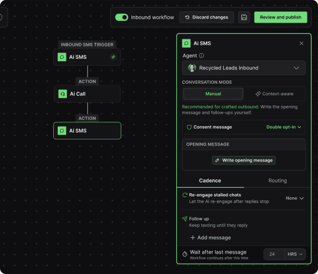This screenshot has width=318, height=274.
Task: Close the Ai SMS settings panel
Action: click(x=301, y=43)
